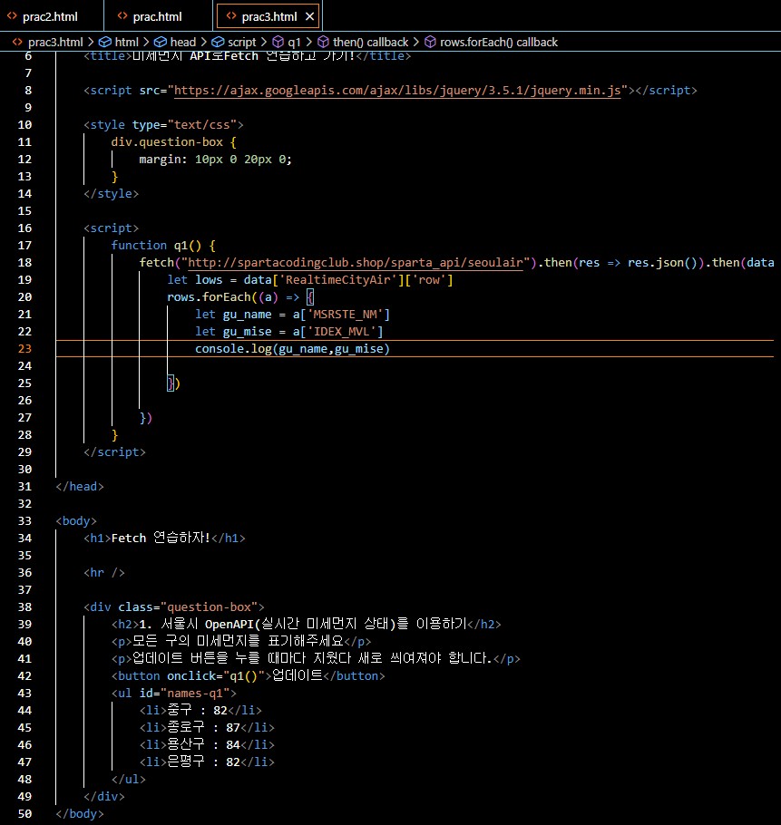The width and height of the screenshot is (781, 825).
Task: Click the h1 'Fetch 연습하자!' text
Action: (161, 538)
